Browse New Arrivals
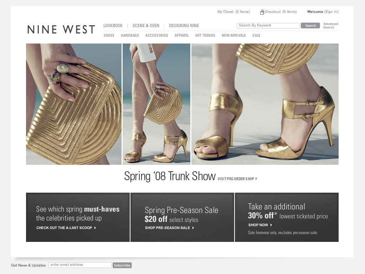 [x=234, y=35]
